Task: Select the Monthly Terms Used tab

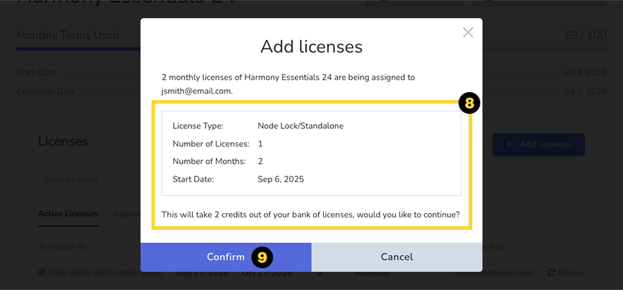Action: pos(67,36)
